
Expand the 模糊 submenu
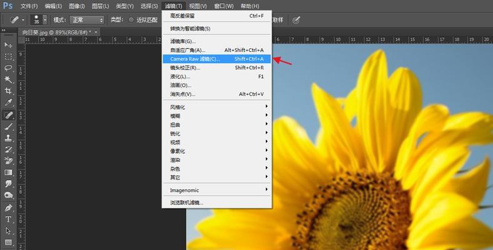click(216, 116)
